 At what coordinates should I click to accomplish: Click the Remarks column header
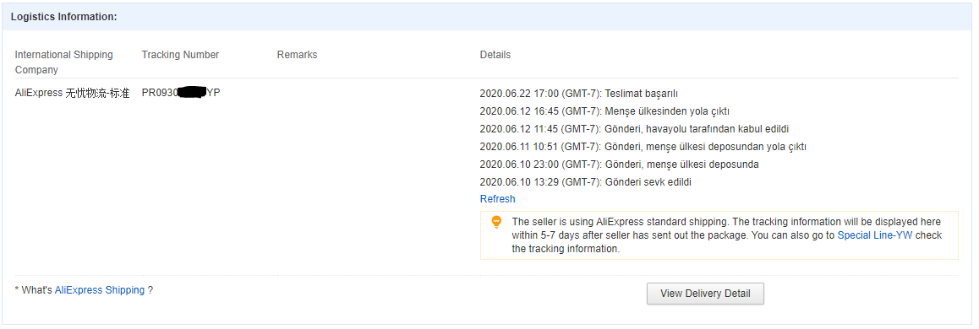pyautogui.click(x=298, y=54)
